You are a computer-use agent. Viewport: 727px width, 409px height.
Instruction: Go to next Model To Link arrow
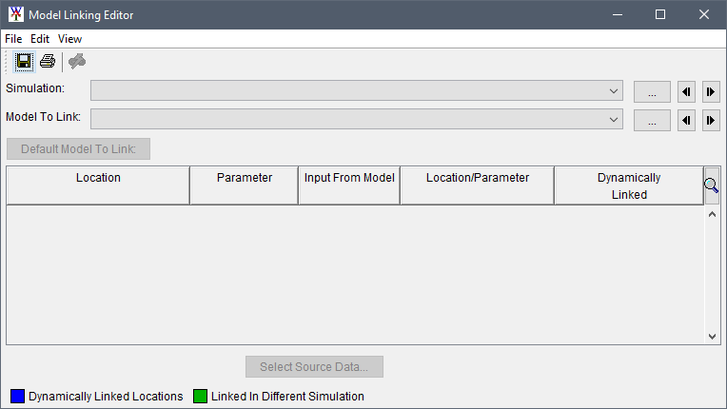[x=711, y=121]
